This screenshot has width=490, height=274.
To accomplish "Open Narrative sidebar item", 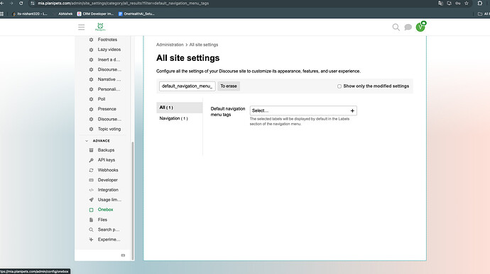I will coord(109,79).
